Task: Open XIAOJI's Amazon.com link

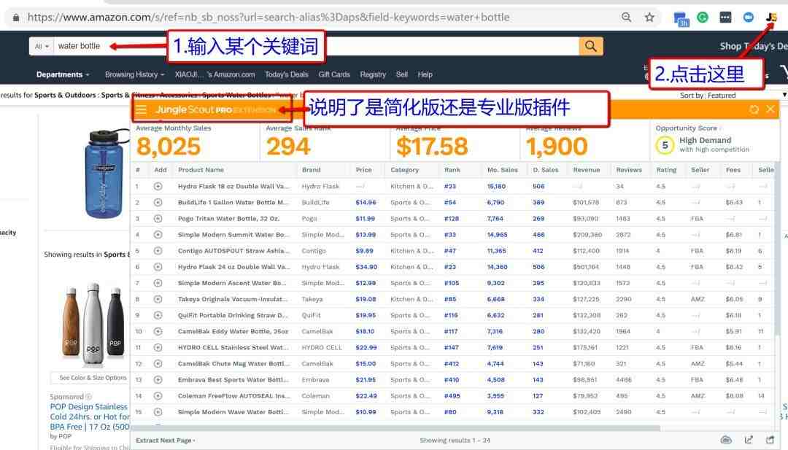Action: coord(215,74)
